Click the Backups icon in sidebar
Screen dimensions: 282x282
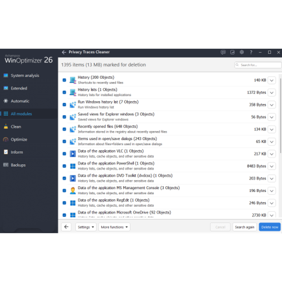[x=6, y=165]
